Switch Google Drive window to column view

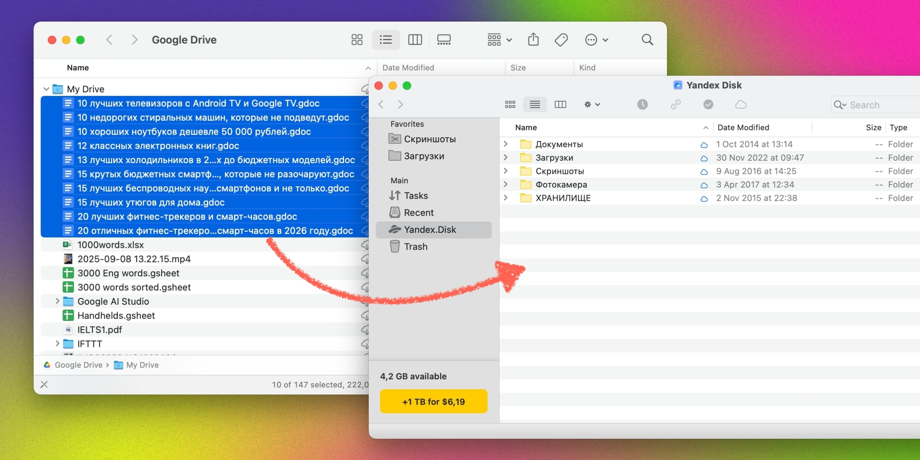(415, 40)
